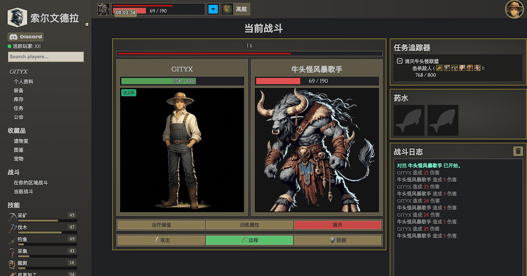
Task: Open 装备 equipment from the sidebar
Action: coord(18,90)
